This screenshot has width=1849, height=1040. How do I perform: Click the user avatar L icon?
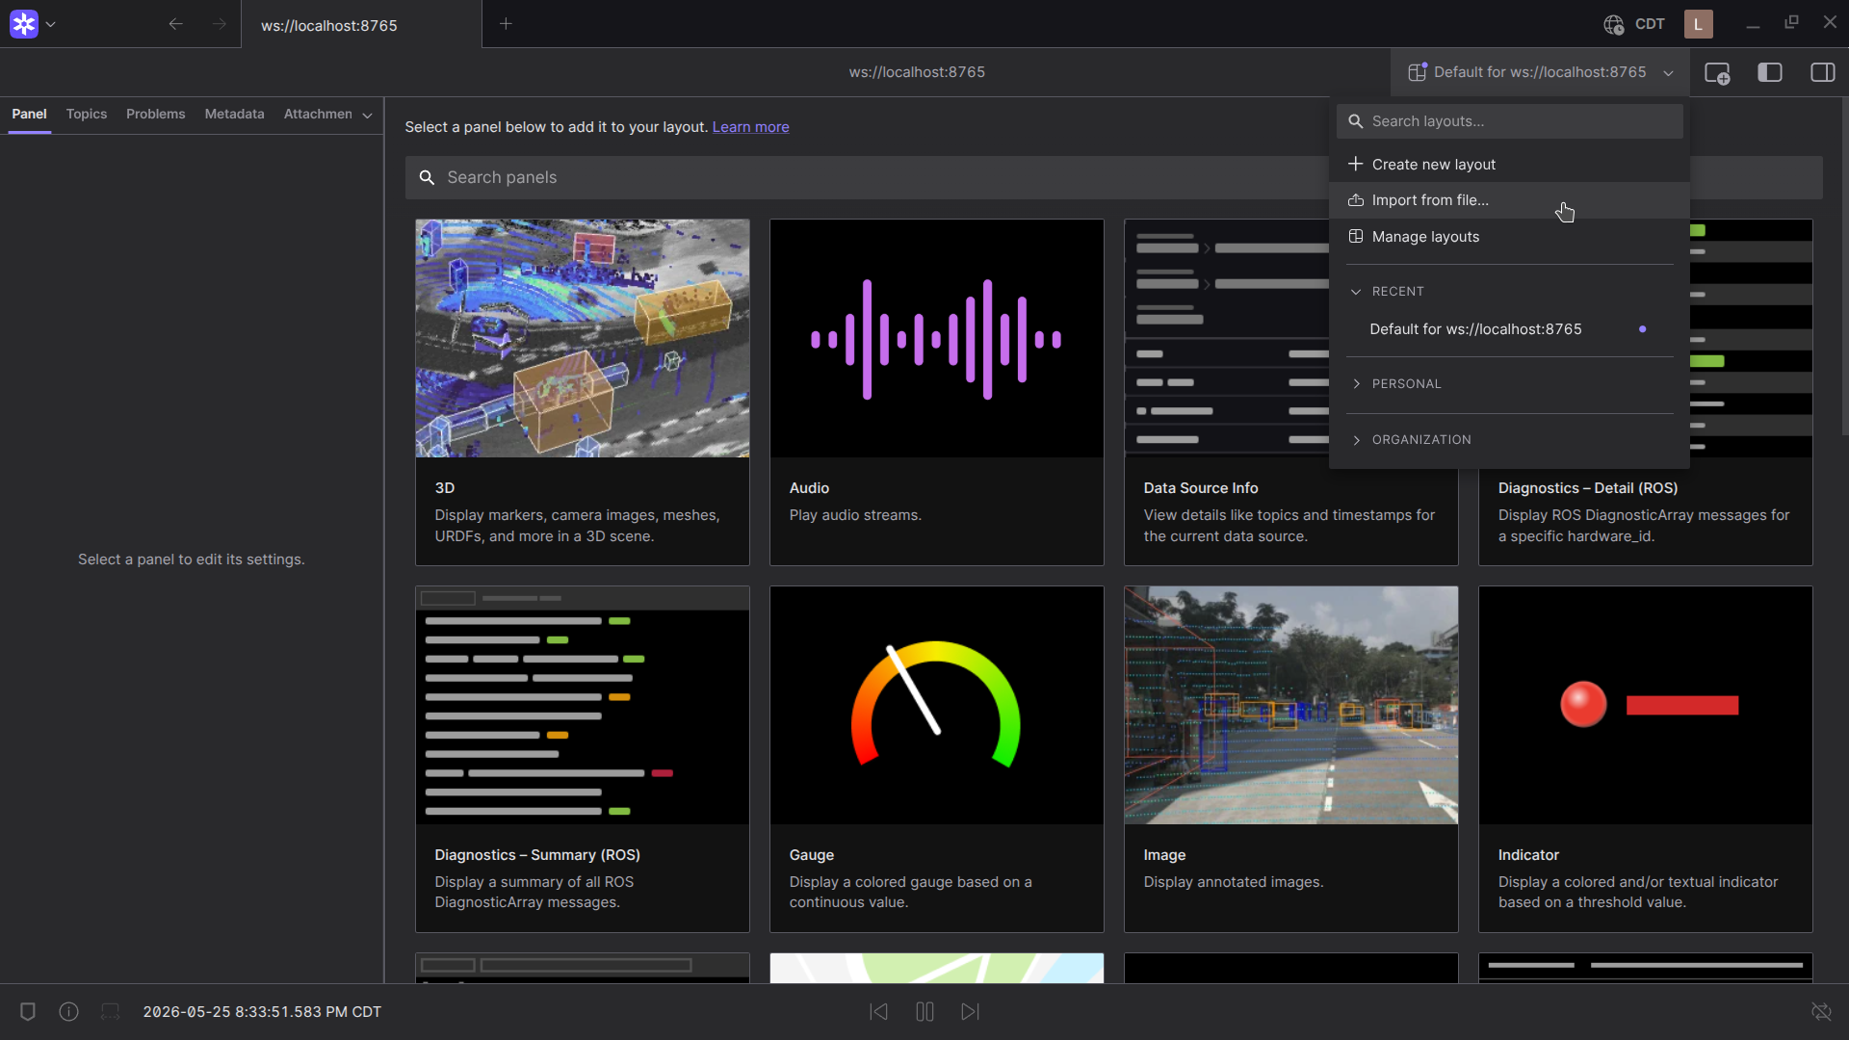(1699, 24)
